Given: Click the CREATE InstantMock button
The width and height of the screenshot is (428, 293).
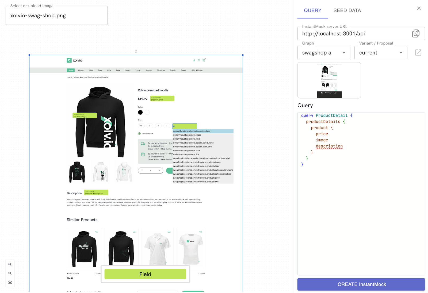Looking at the screenshot, I should coord(361,284).
